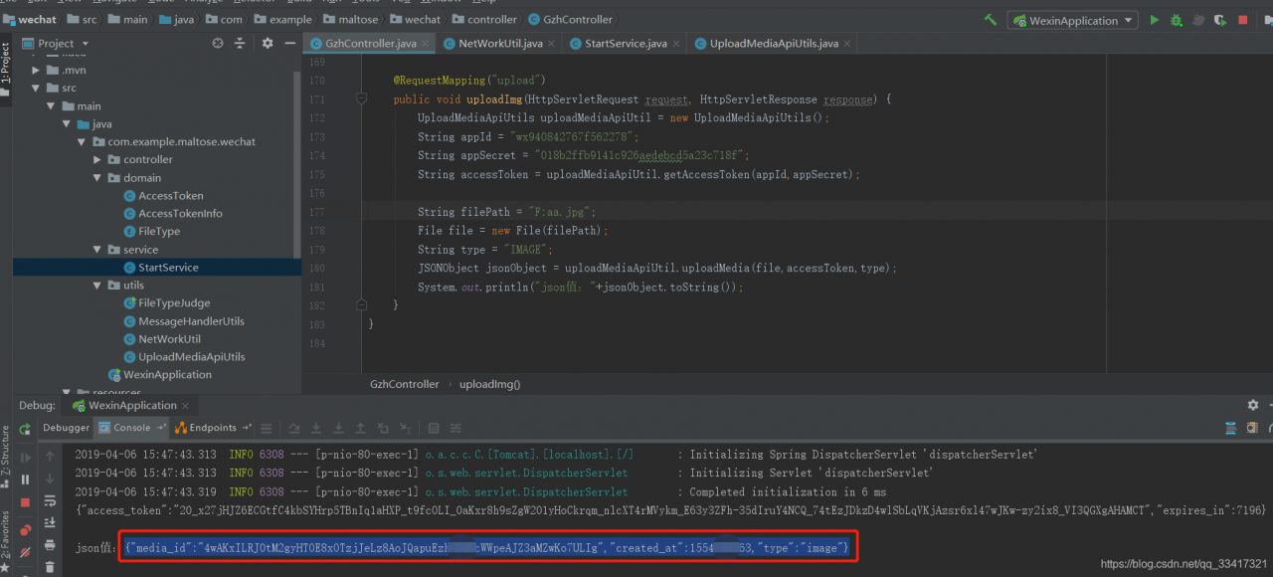Toggle soft-wrap in the console
Screen dimensions: 1273x577
coord(50,502)
